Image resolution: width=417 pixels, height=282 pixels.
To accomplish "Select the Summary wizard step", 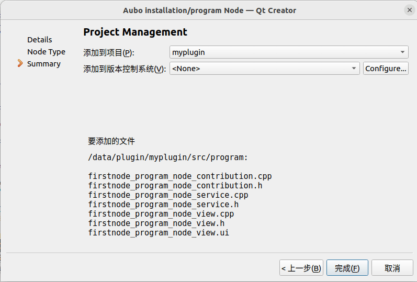I will click(44, 64).
